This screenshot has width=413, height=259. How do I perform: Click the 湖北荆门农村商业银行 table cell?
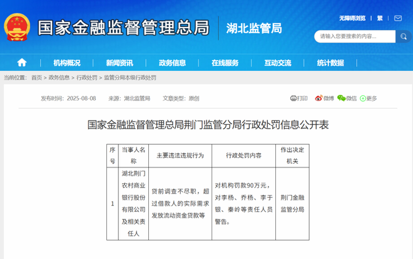(x=133, y=204)
